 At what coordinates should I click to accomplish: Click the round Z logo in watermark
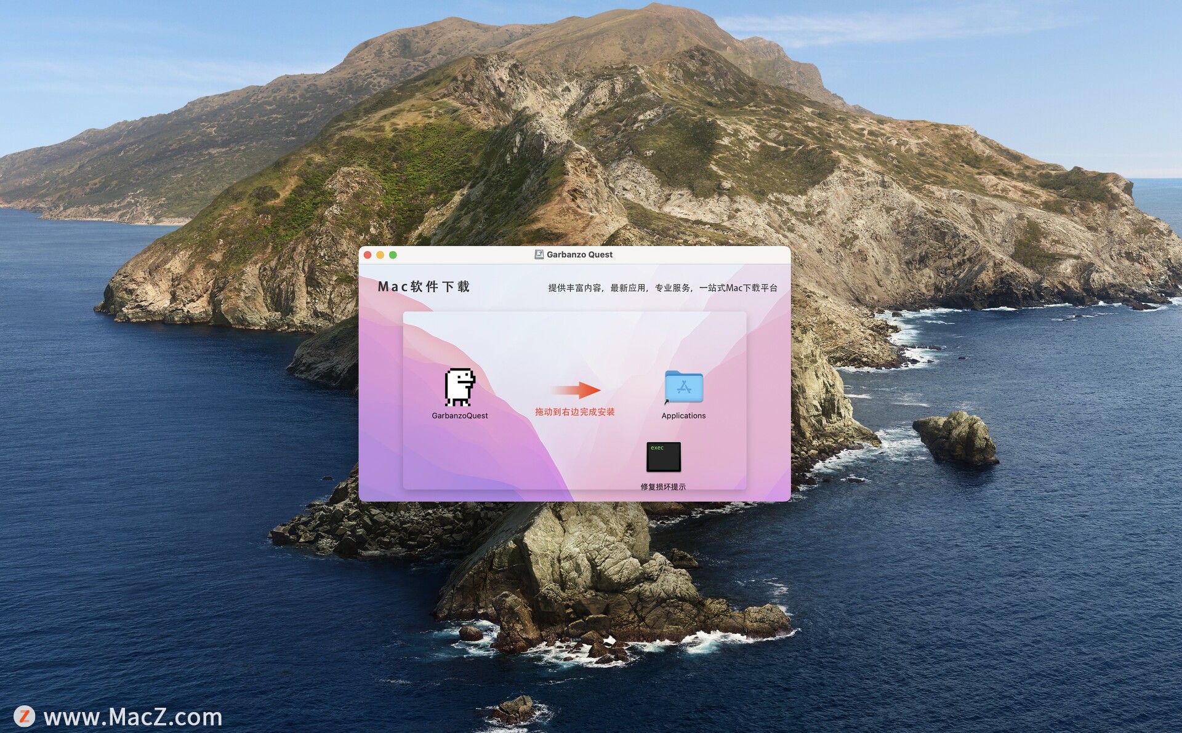pos(24,716)
